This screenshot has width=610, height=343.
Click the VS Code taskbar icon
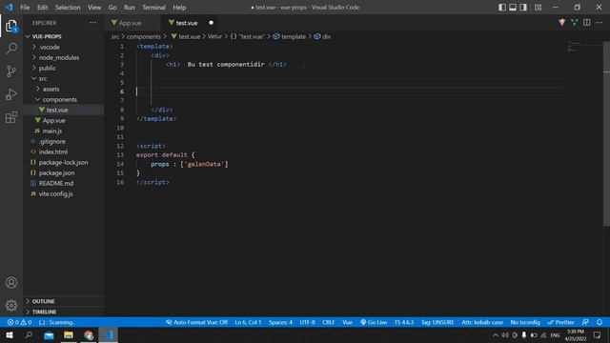tap(108, 335)
